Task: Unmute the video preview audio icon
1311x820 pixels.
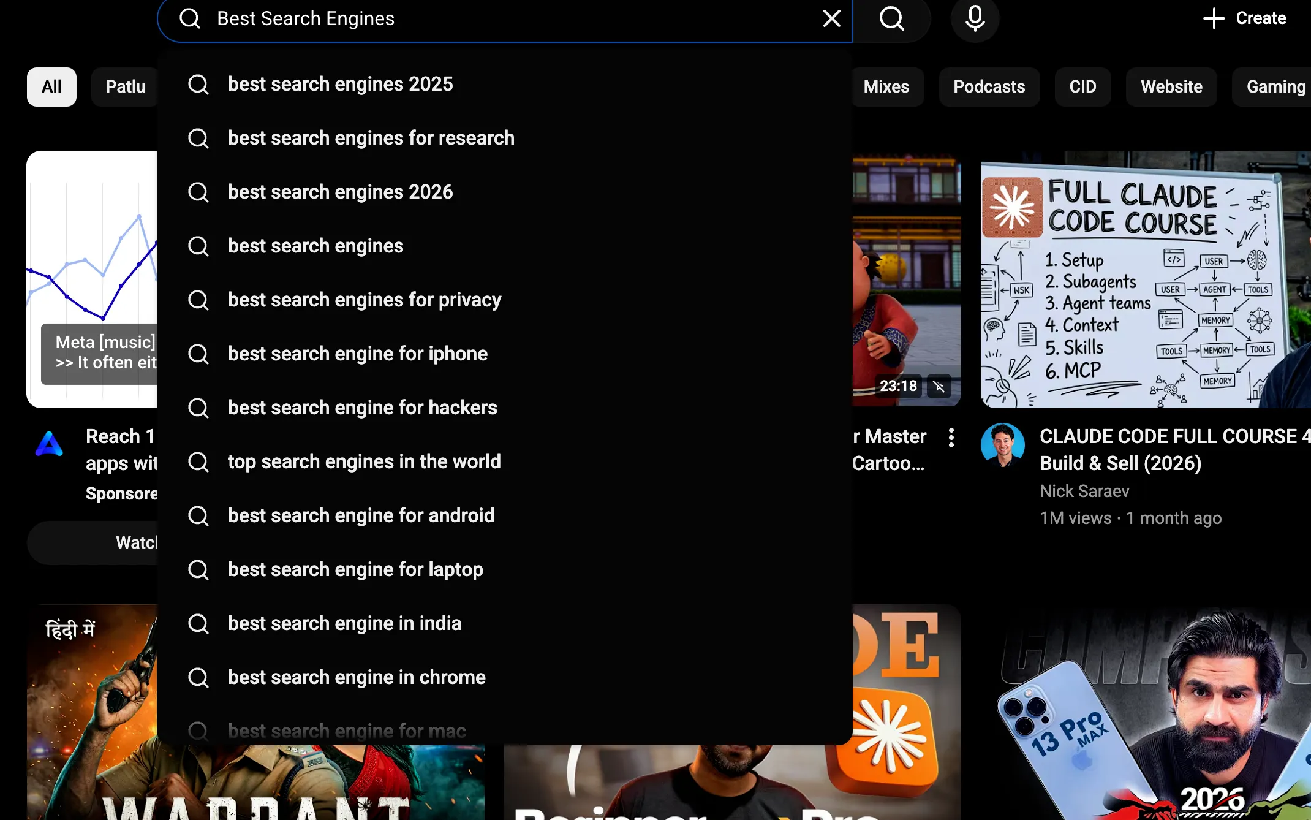Action: (x=939, y=386)
